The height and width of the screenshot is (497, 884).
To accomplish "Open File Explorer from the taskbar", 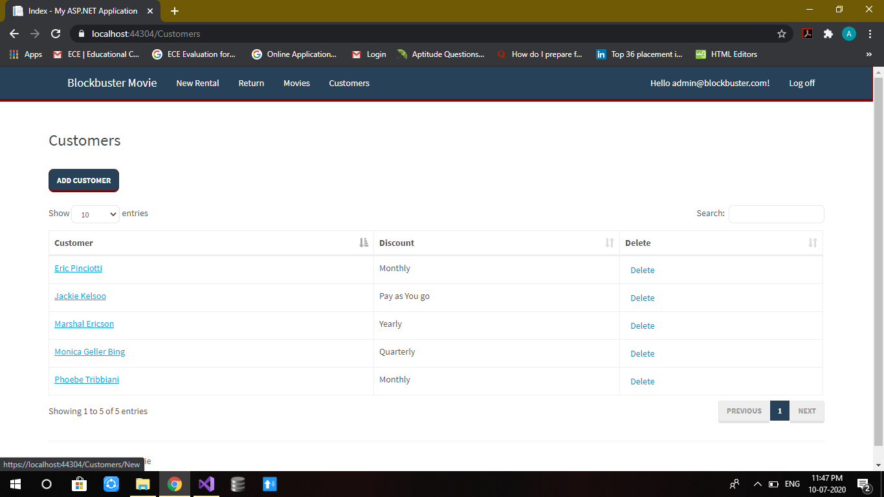I will point(143,484).
